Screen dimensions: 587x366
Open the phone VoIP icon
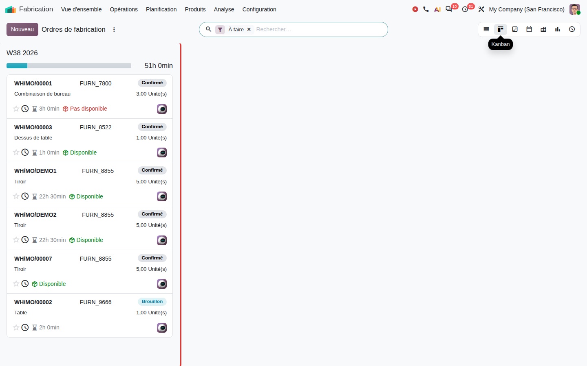tap(426, 9)
